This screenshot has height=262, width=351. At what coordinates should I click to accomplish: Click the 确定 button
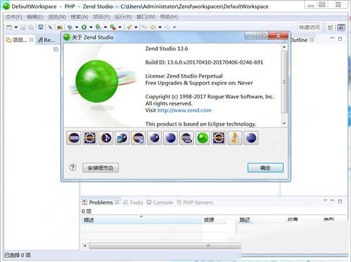tap(266, 168)
